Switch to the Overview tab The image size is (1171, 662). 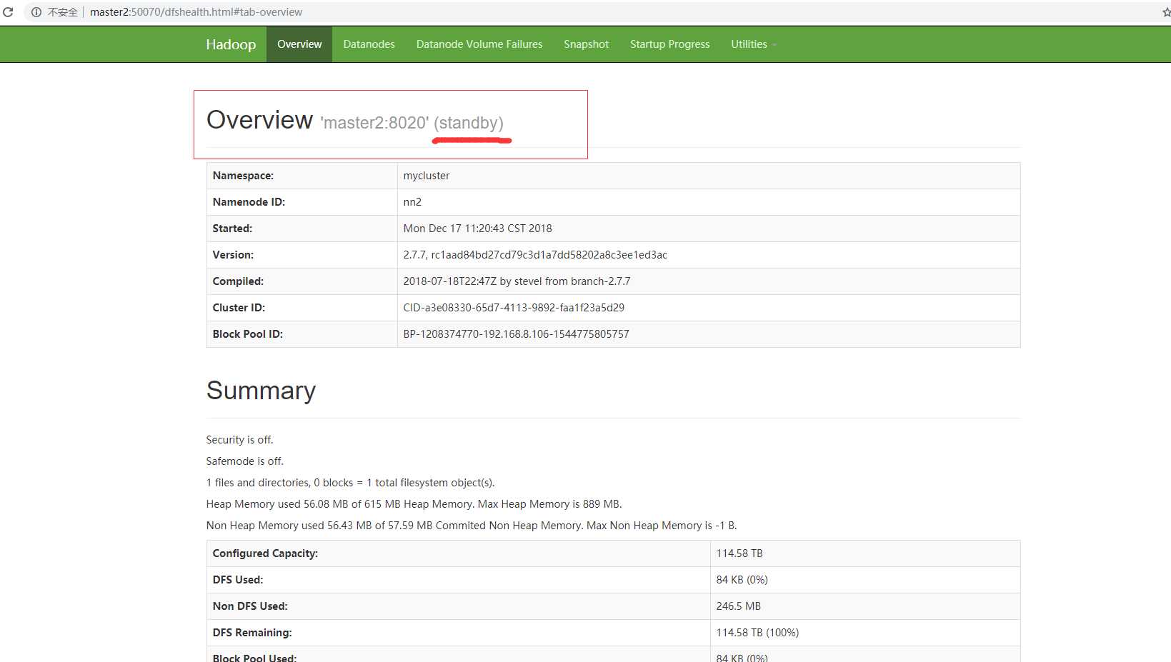pos(299,44)
